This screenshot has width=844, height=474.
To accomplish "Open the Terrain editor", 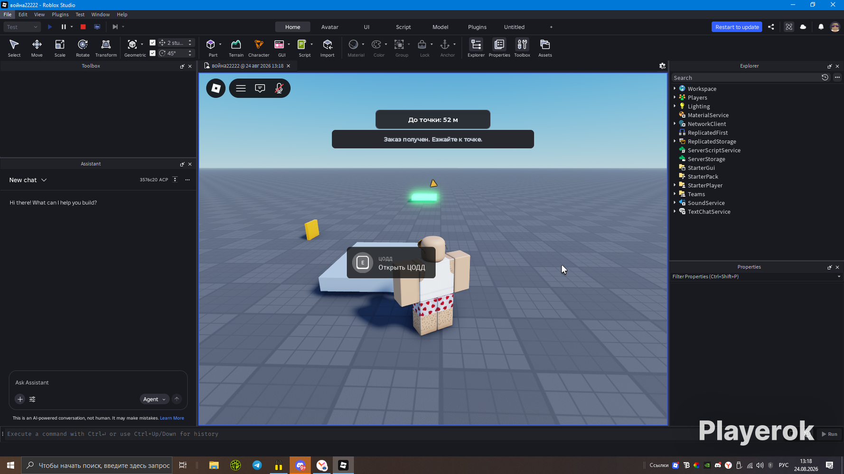I will [236, 48].
